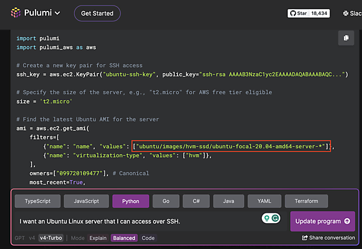Viewport: 362px width, 249px height.
Task: Click the Get Started button
Action: 97,13
